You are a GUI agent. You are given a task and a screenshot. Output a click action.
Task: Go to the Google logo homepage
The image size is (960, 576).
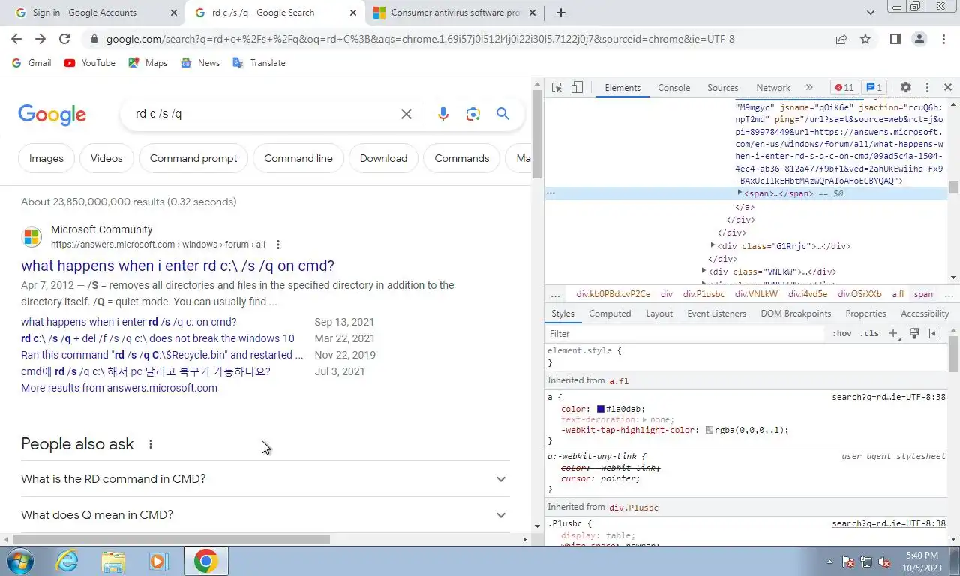click(52, 114)
